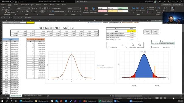Decrease the font size
The width and height of the screenshot is (184, 103).
(x=37, y=8)
